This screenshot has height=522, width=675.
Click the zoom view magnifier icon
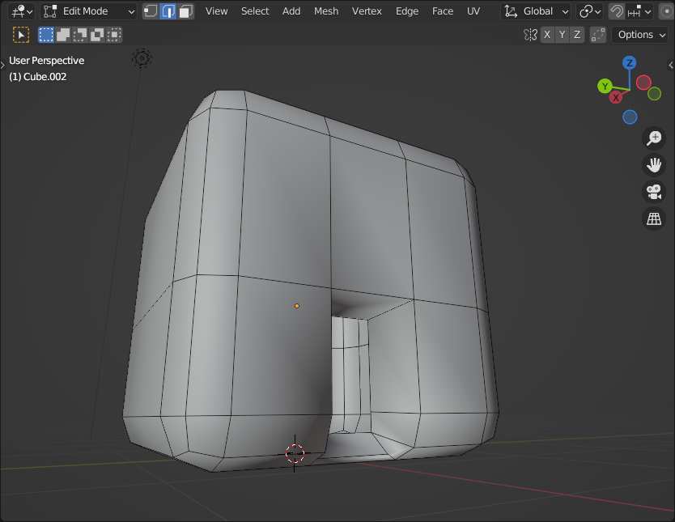pos(654,138)
